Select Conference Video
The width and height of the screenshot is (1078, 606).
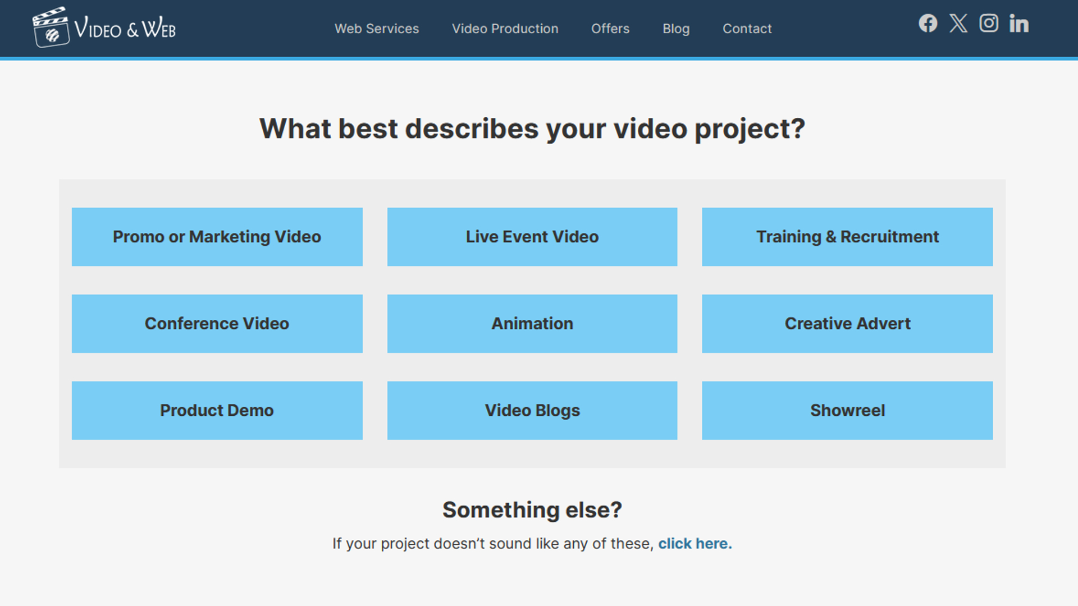(x=217, y=324)
